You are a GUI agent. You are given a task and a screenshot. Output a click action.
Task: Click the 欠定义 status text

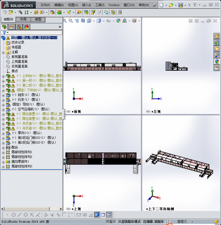pyautogui.click(x=111, y=222)
